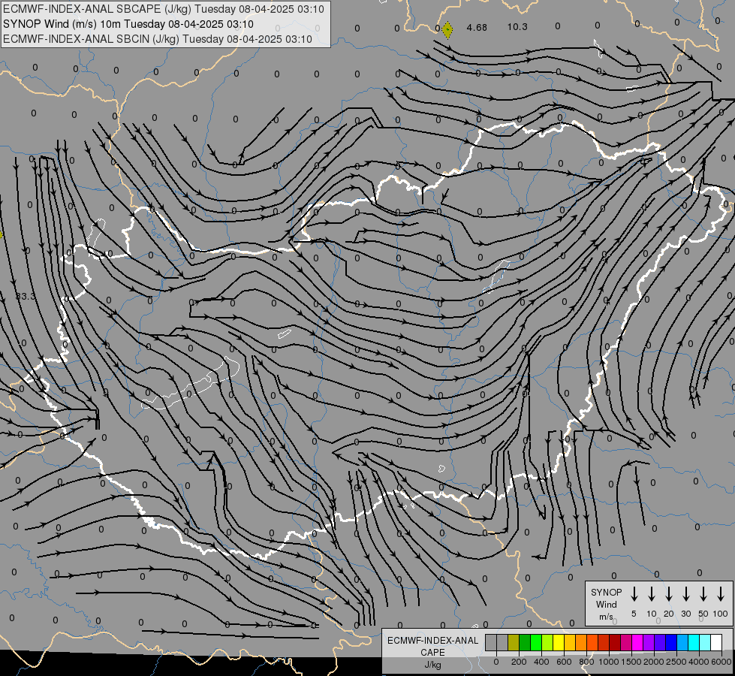The width and height of the screenshot is (735, 676).
Task: Click the 'ECMWF-INDEX-ANAL SBCIN (J/kg)' title line
Action: (x=158, y=39)
